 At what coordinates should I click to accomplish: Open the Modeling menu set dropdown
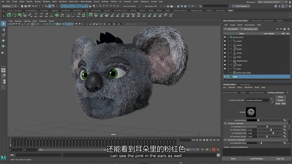pyautogui.click(x=9, y=6)
